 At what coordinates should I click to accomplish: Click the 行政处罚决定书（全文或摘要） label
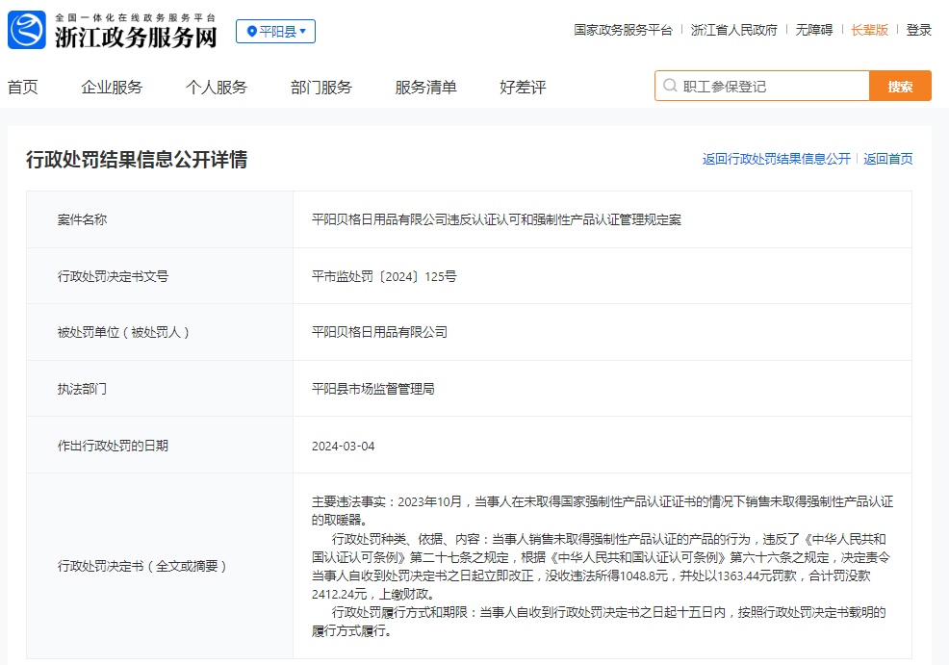(x=142, y=566)
